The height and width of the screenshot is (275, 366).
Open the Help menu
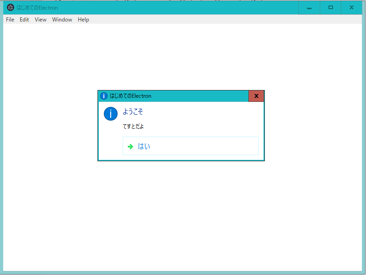click(x=83, y=19)
